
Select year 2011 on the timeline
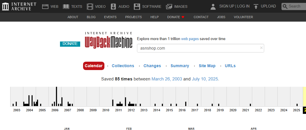coord(119,110)
